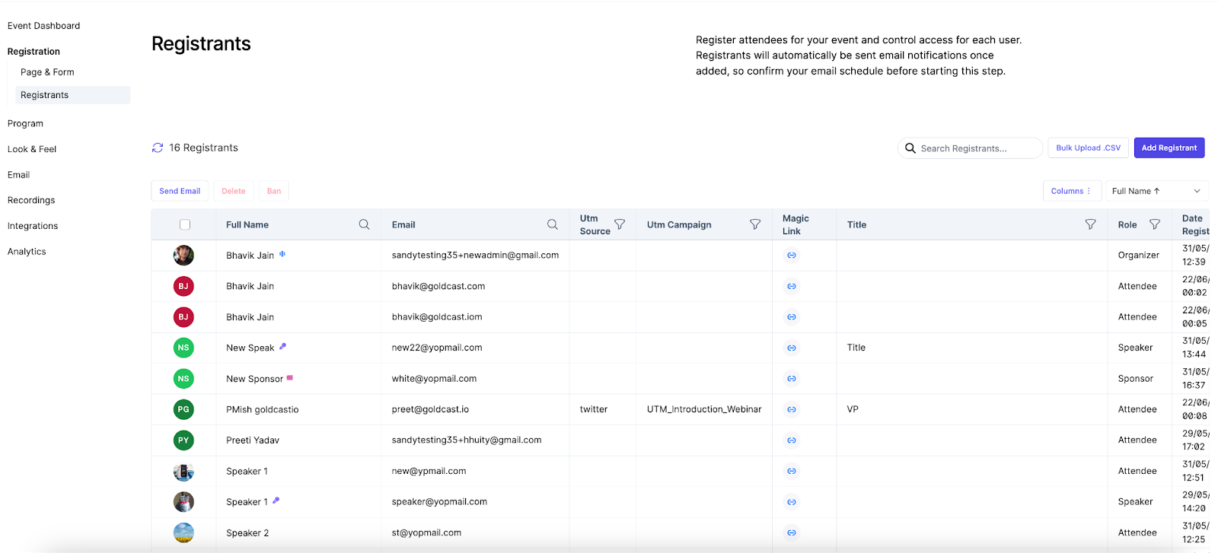Click sponsor badge icon next to New Sponsor
Image resolution: width=1218 pixels, height=553 pixels.
click(x=290, y=377)
